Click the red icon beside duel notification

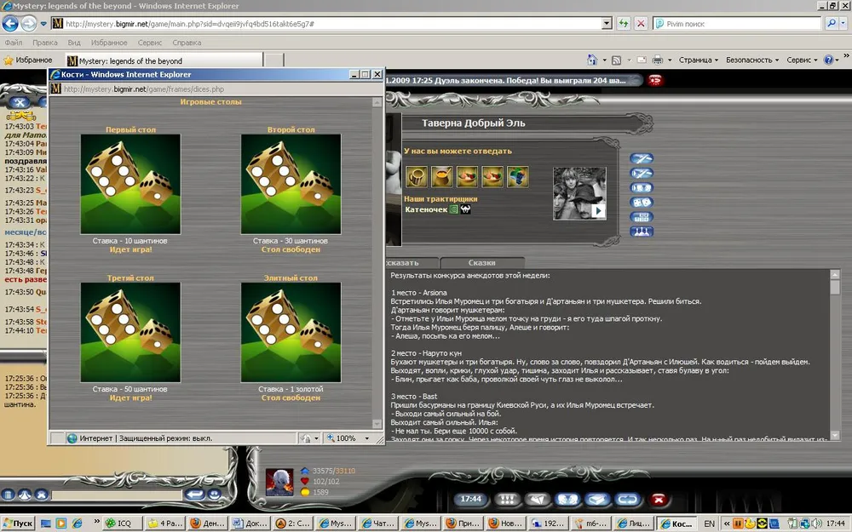(x=655, y=80)
